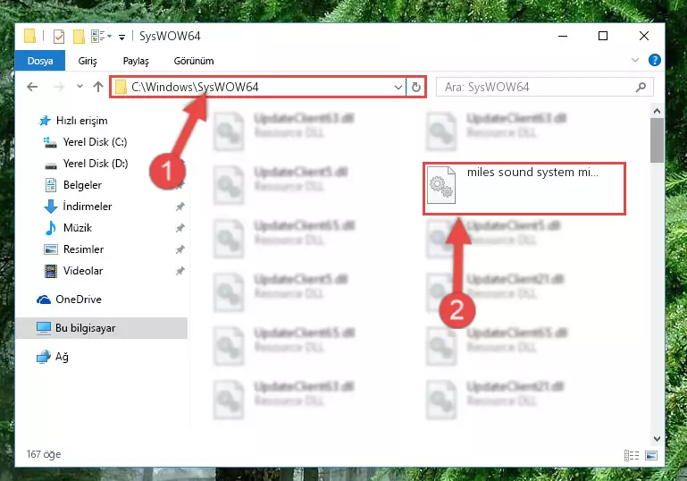Viewport: 687px width, 481px height.
Task: Open the Customize Quick Access Toolbar dropdown
Action: pyautogui.click(x=121, y=37)
